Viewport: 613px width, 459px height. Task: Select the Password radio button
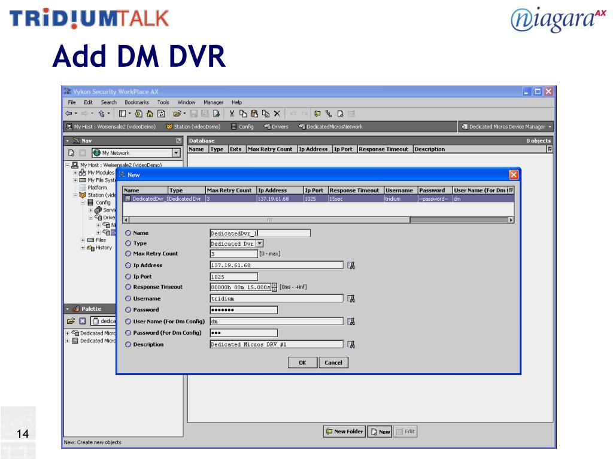tap(128, 310)
